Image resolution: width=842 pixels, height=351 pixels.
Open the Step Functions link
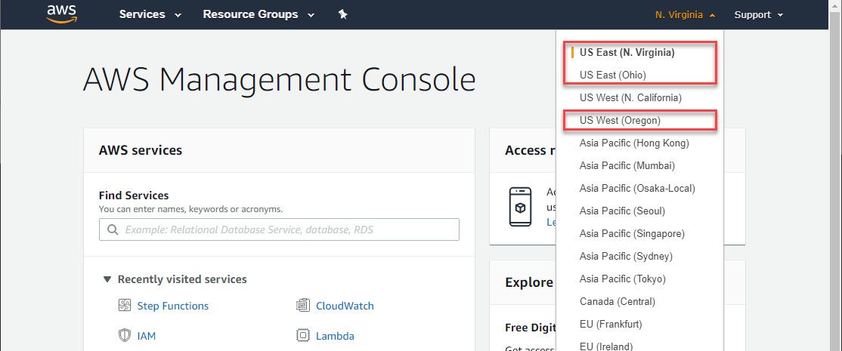coord(172,306)
